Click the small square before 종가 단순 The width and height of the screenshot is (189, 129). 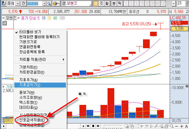(18, 18)
